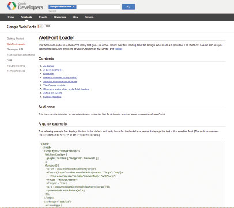Image resolution: width=234 pixels, height=208 pixels.
Task: Follow the Typekit link in the intro
Action: 118,49
